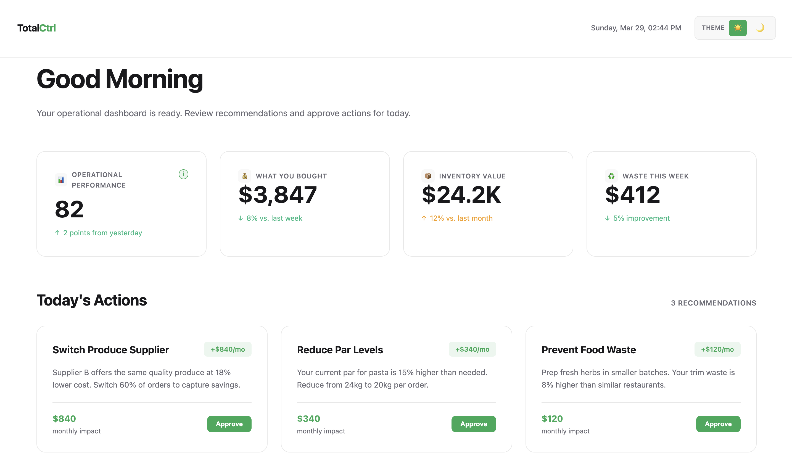Click the $3,847 purchases value
This screenshot has width=792, height=458.
coord(278,194)
